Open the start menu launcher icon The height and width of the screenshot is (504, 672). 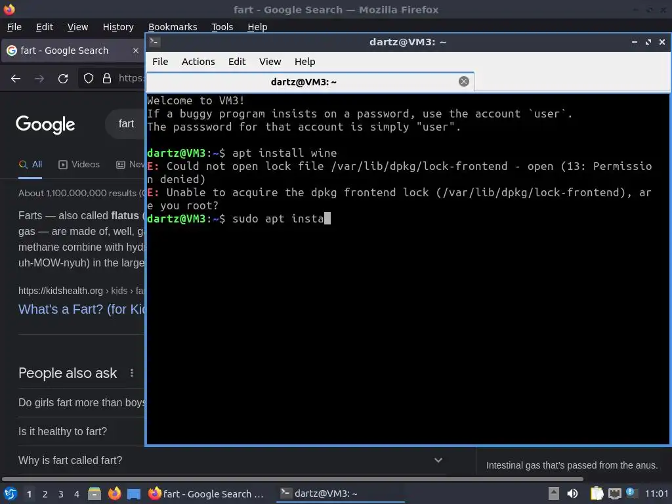[x=10, y=493]
